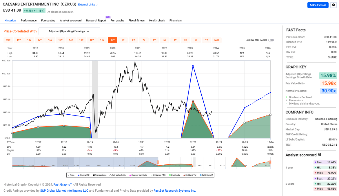
Task: Select the 20Y time range
Action: [x=8, y=40]
